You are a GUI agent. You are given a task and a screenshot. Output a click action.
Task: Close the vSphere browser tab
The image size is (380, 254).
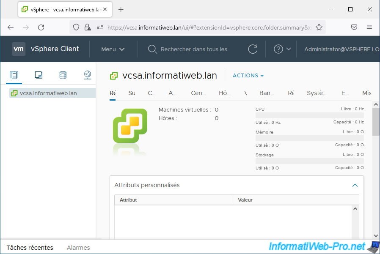click(105, 9)
